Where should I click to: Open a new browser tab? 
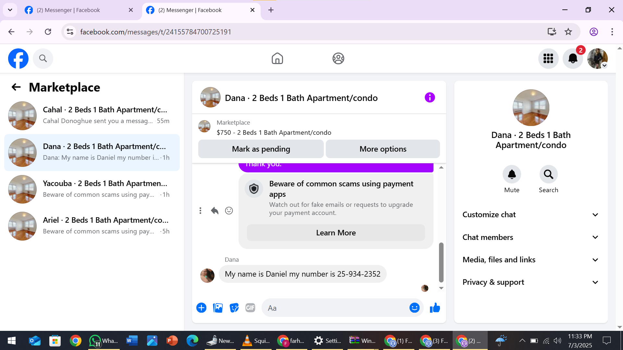(x=271, y=10)
